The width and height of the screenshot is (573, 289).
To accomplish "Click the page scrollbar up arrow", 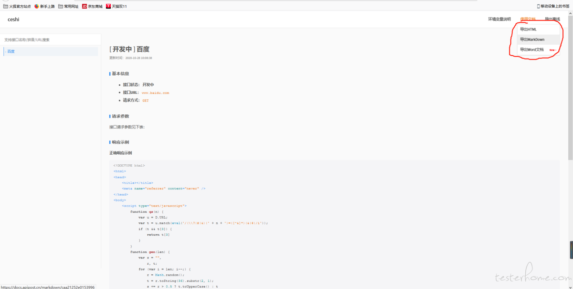I will point(570,14).
